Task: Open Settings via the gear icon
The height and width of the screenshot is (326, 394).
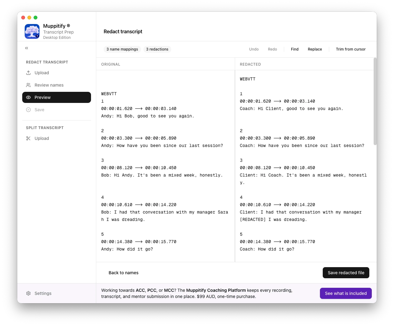Action: pos(28,293)
